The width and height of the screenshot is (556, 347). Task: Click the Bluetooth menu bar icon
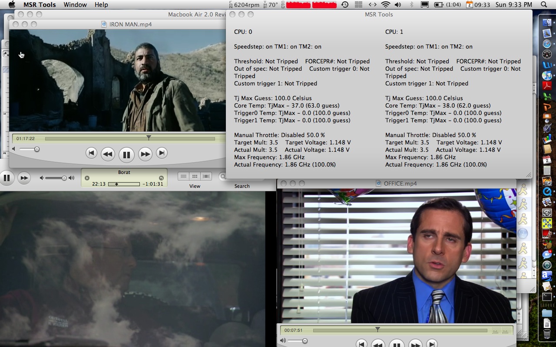tap(412, 5)
